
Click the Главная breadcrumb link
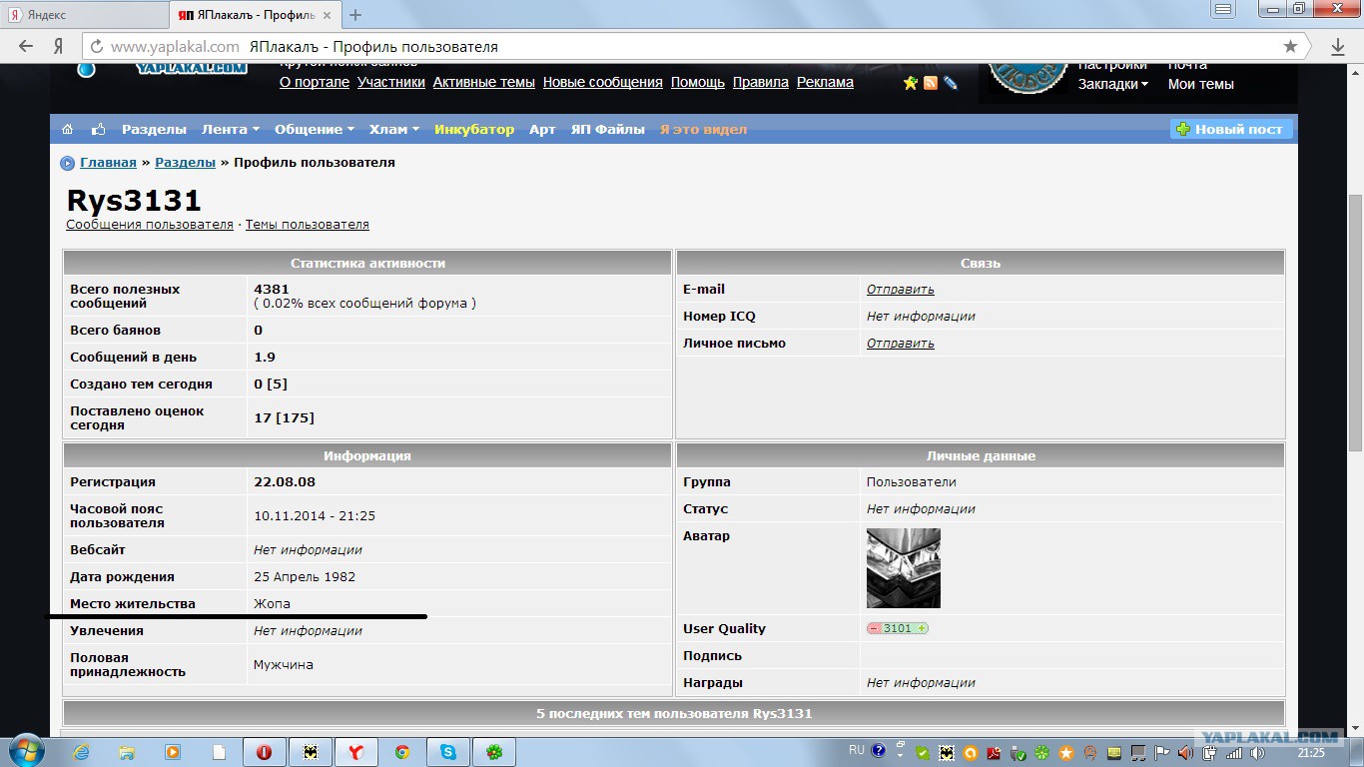[x=108, y=162]
